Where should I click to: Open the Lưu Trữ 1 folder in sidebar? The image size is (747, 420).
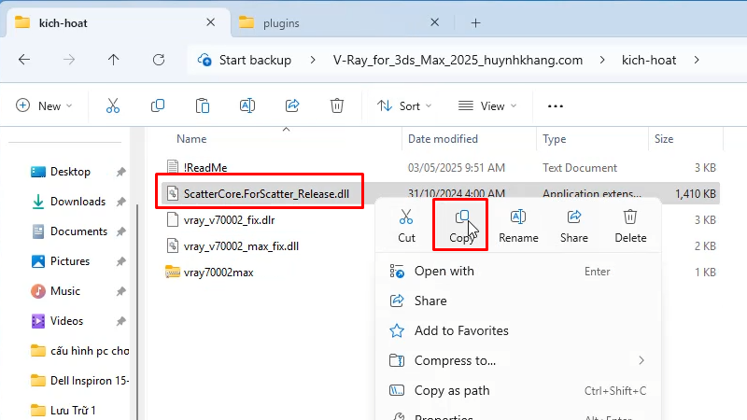[63, 411]
